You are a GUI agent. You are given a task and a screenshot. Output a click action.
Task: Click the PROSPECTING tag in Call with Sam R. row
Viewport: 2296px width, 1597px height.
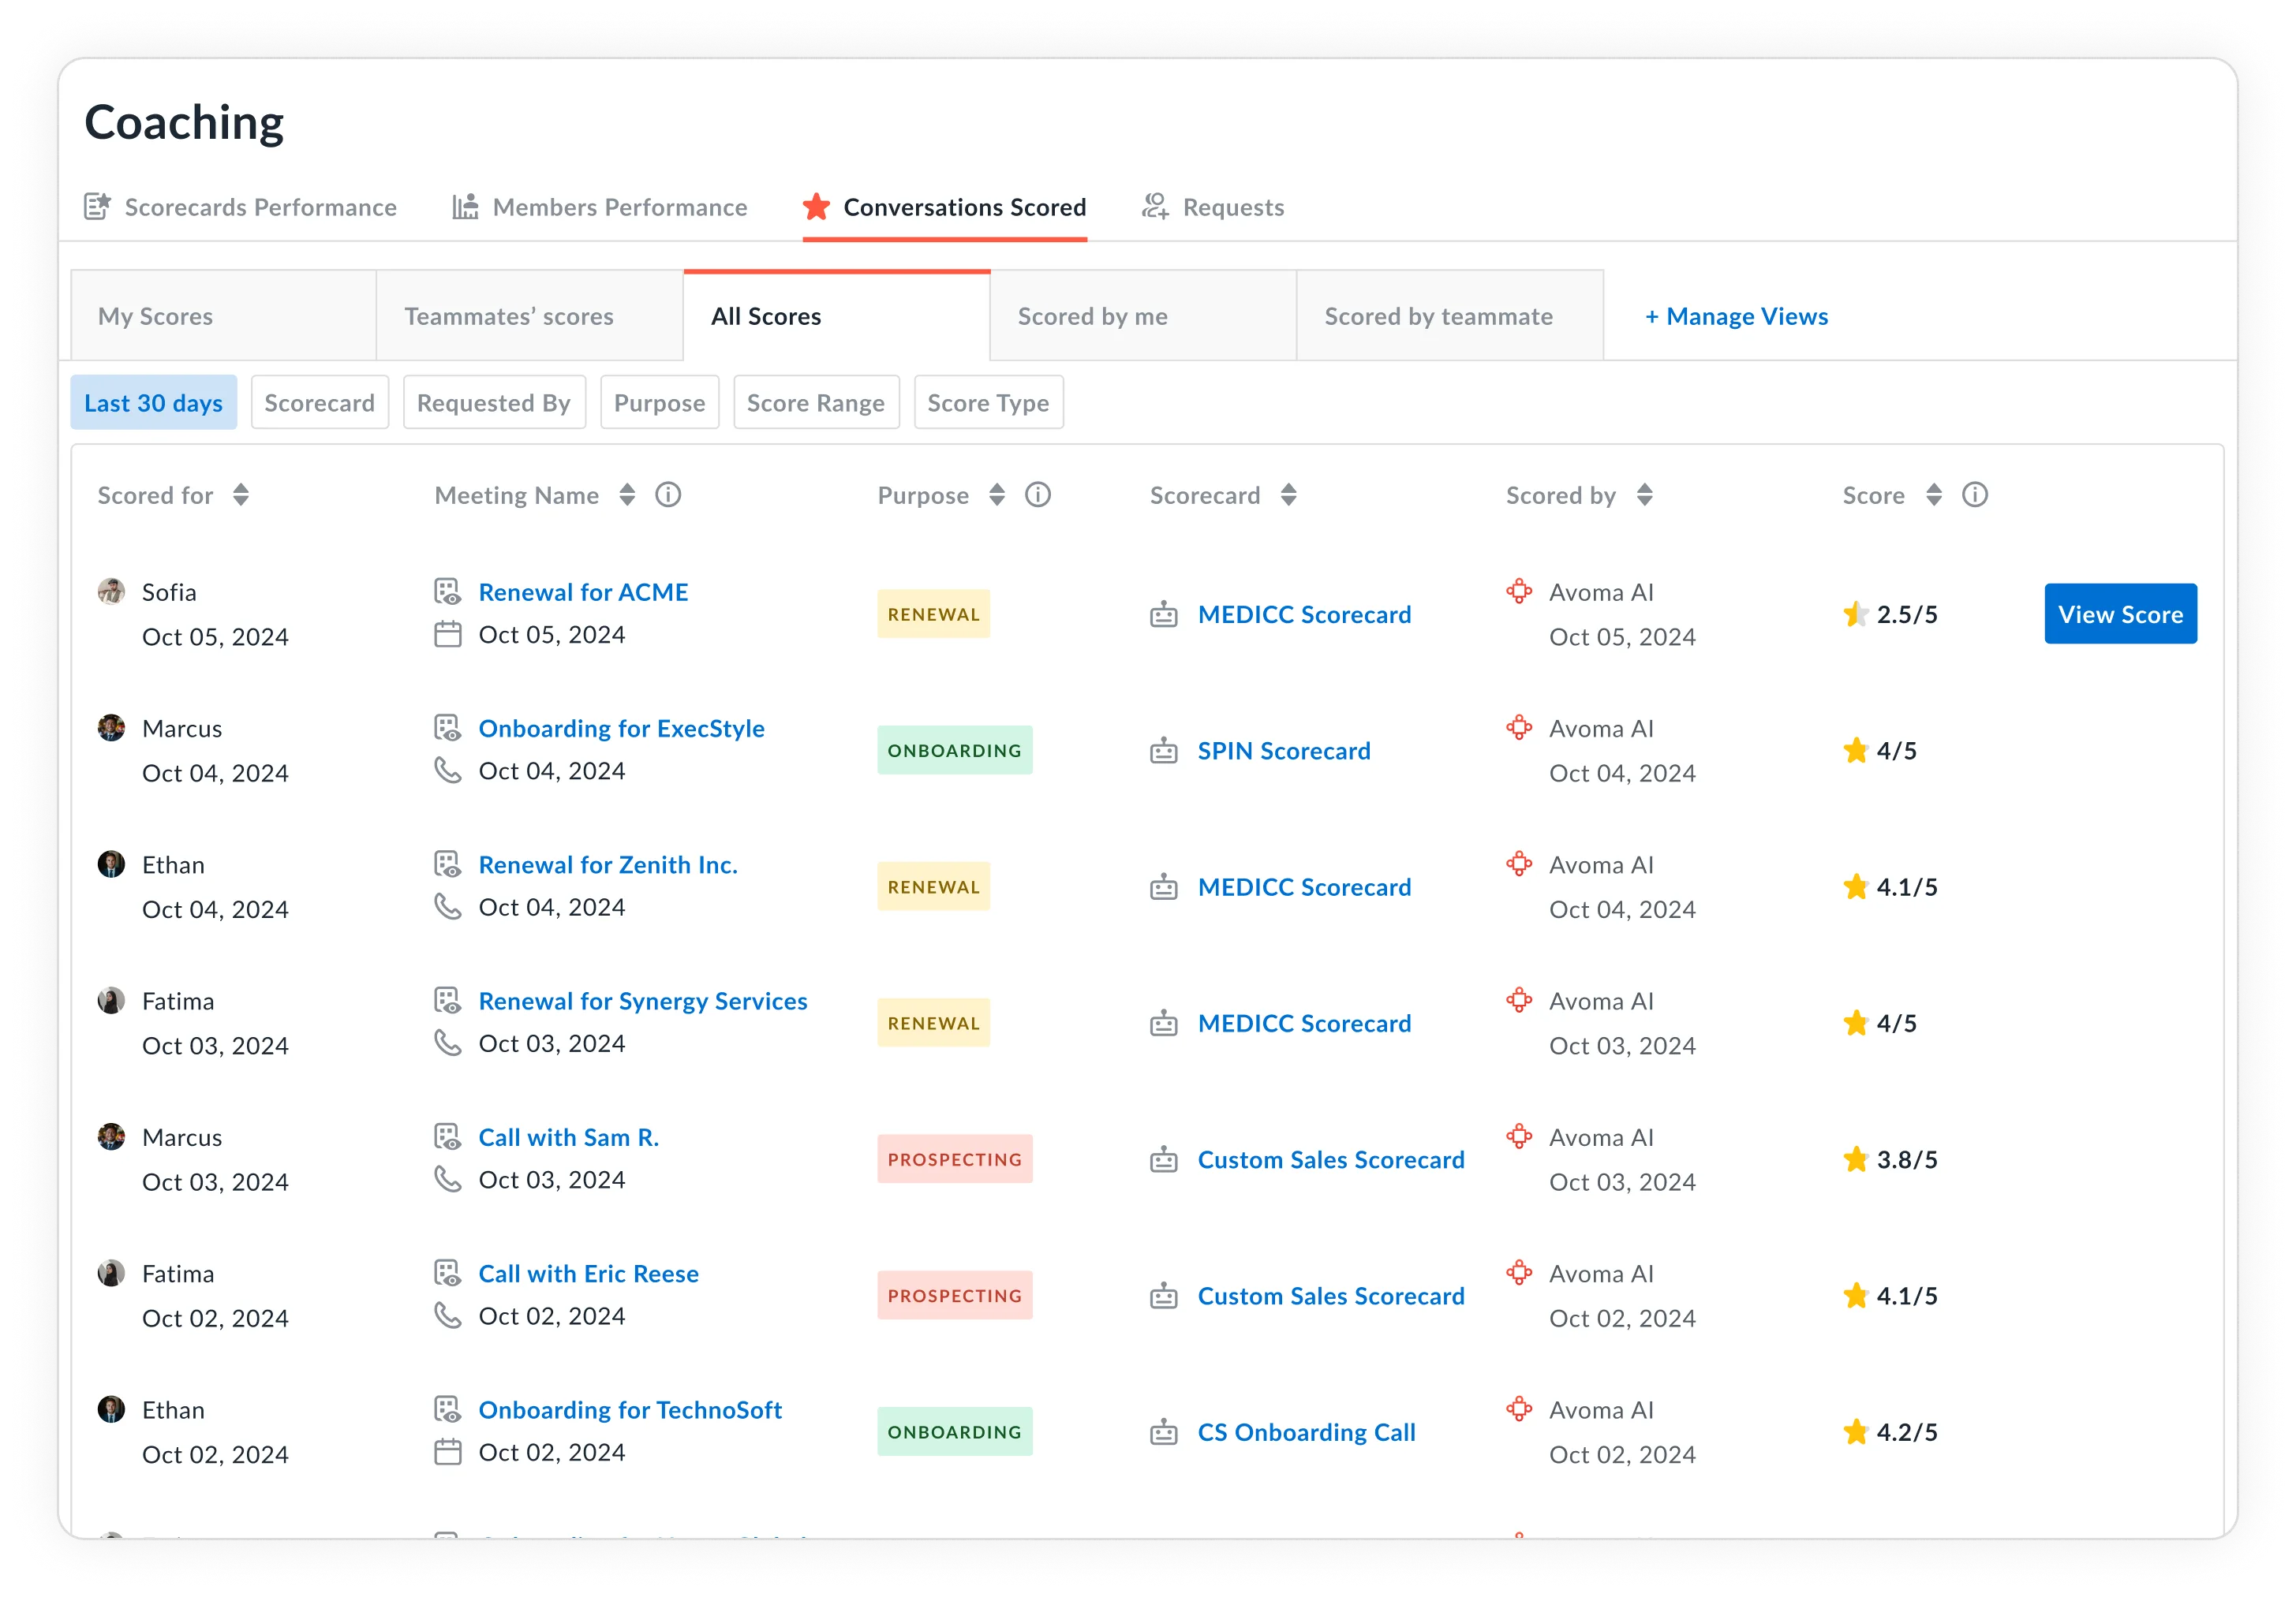point(955,1159)
